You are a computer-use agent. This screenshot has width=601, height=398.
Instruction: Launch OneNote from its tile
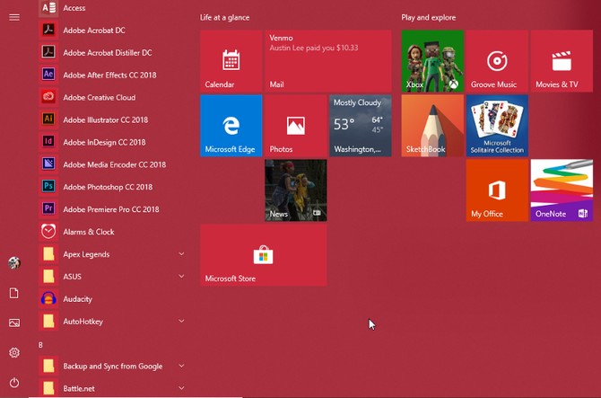pyautogui.click(x=561, y=190)
